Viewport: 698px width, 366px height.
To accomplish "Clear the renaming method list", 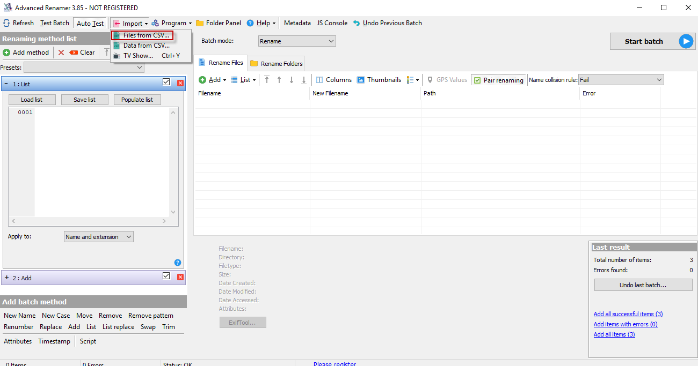I will (x=82, y=53).
